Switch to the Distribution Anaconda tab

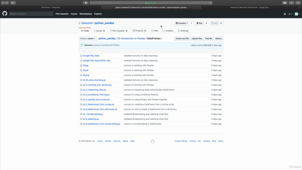50,8
